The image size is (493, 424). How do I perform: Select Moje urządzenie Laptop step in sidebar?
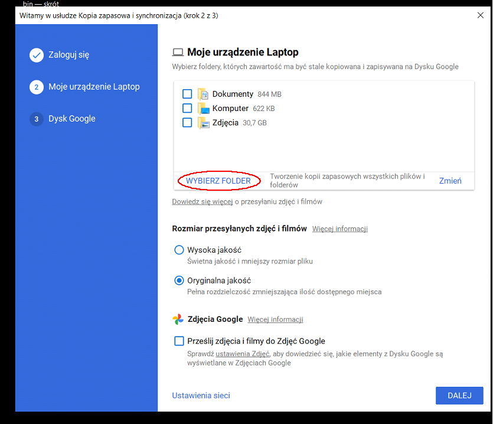click(94, 87)
